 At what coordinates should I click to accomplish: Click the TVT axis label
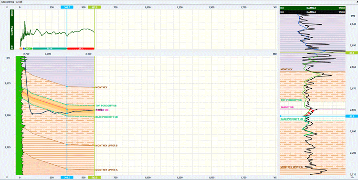click(353, 16)
